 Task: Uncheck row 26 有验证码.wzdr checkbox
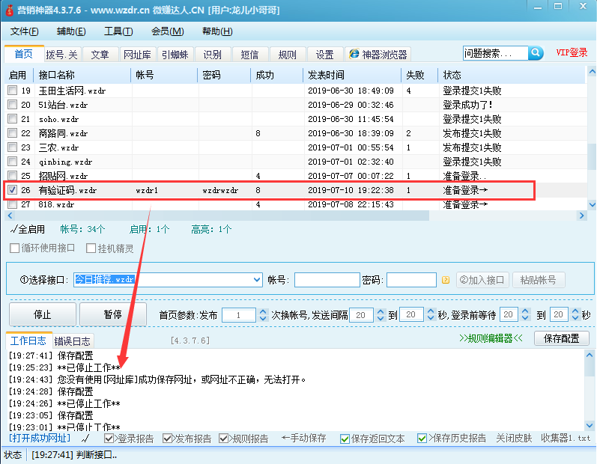tap(13, 189)
